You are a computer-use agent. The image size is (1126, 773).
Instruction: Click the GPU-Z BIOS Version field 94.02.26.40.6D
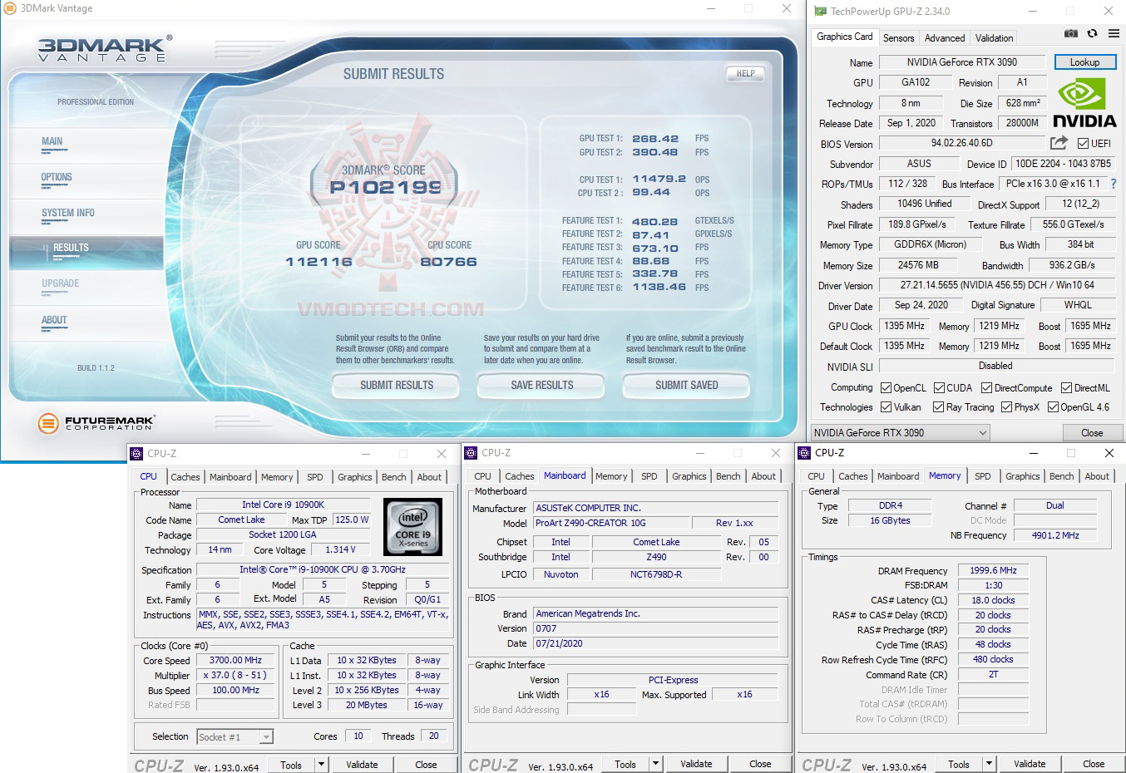click(x=962, y=143)
